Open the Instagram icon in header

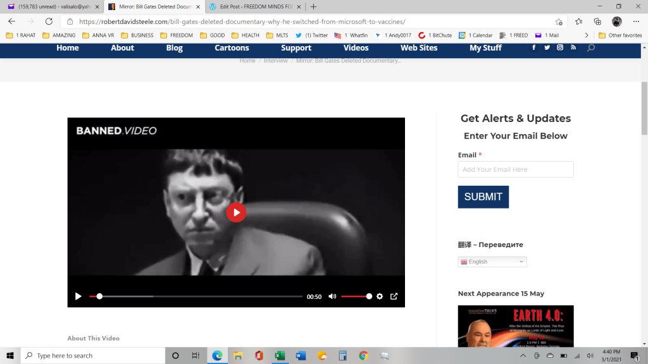(x=560, y=48)
